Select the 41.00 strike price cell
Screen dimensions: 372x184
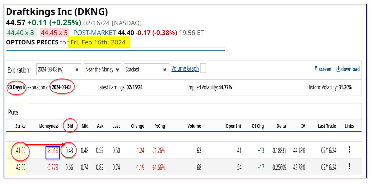point(20,151)
